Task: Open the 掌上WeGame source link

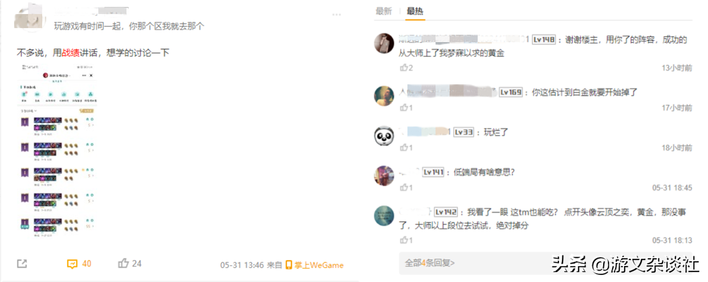Action: (x=315, y=265)
